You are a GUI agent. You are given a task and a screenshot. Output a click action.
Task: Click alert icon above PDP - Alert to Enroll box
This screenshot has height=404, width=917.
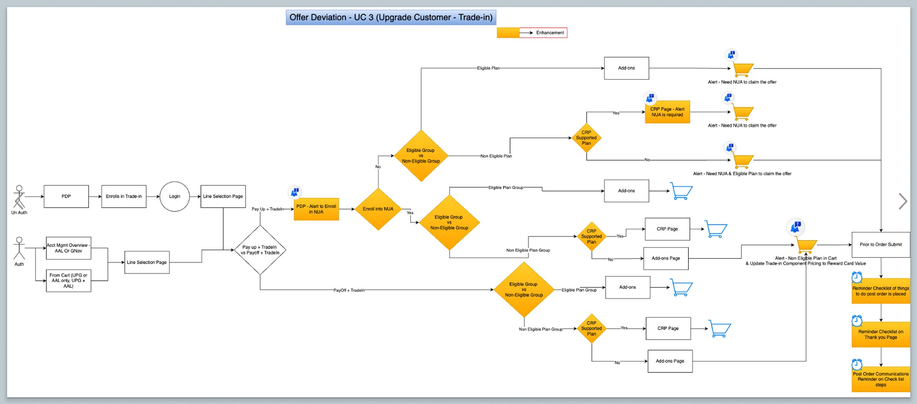tap(295, 192)
